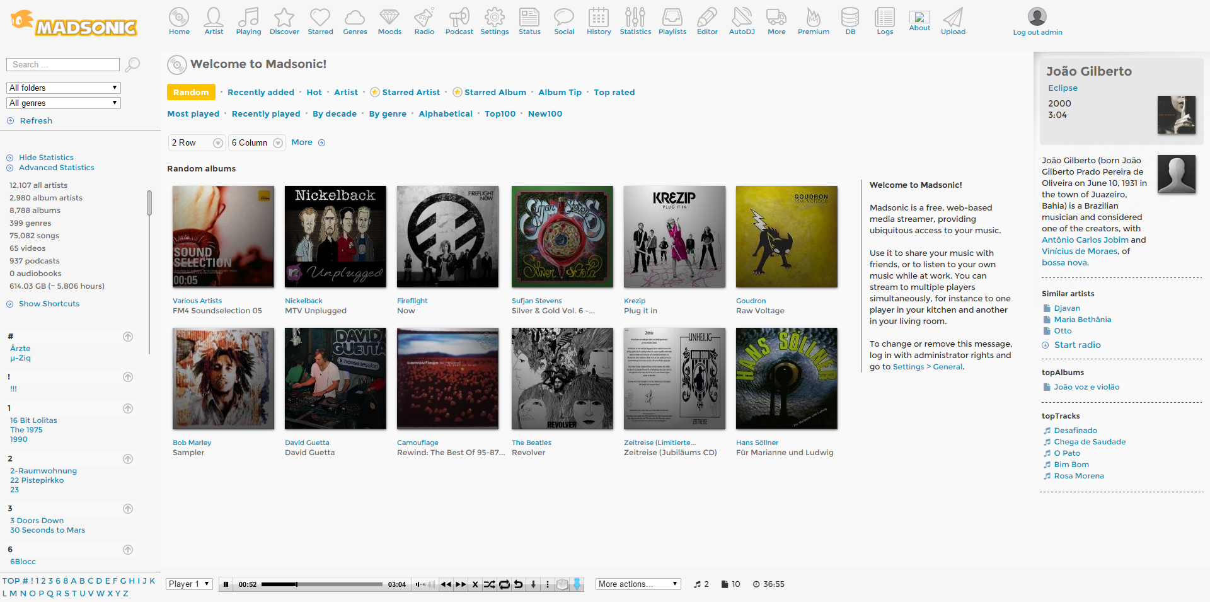The height and width of the screenshot is (602, 1210).
Task: Open the Statistics toolbar icon
Action: (x=635, y=21)
